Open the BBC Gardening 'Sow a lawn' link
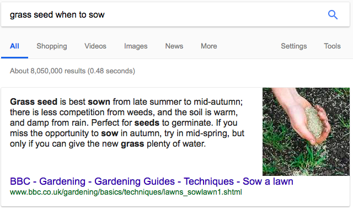 tap(152, 181)
